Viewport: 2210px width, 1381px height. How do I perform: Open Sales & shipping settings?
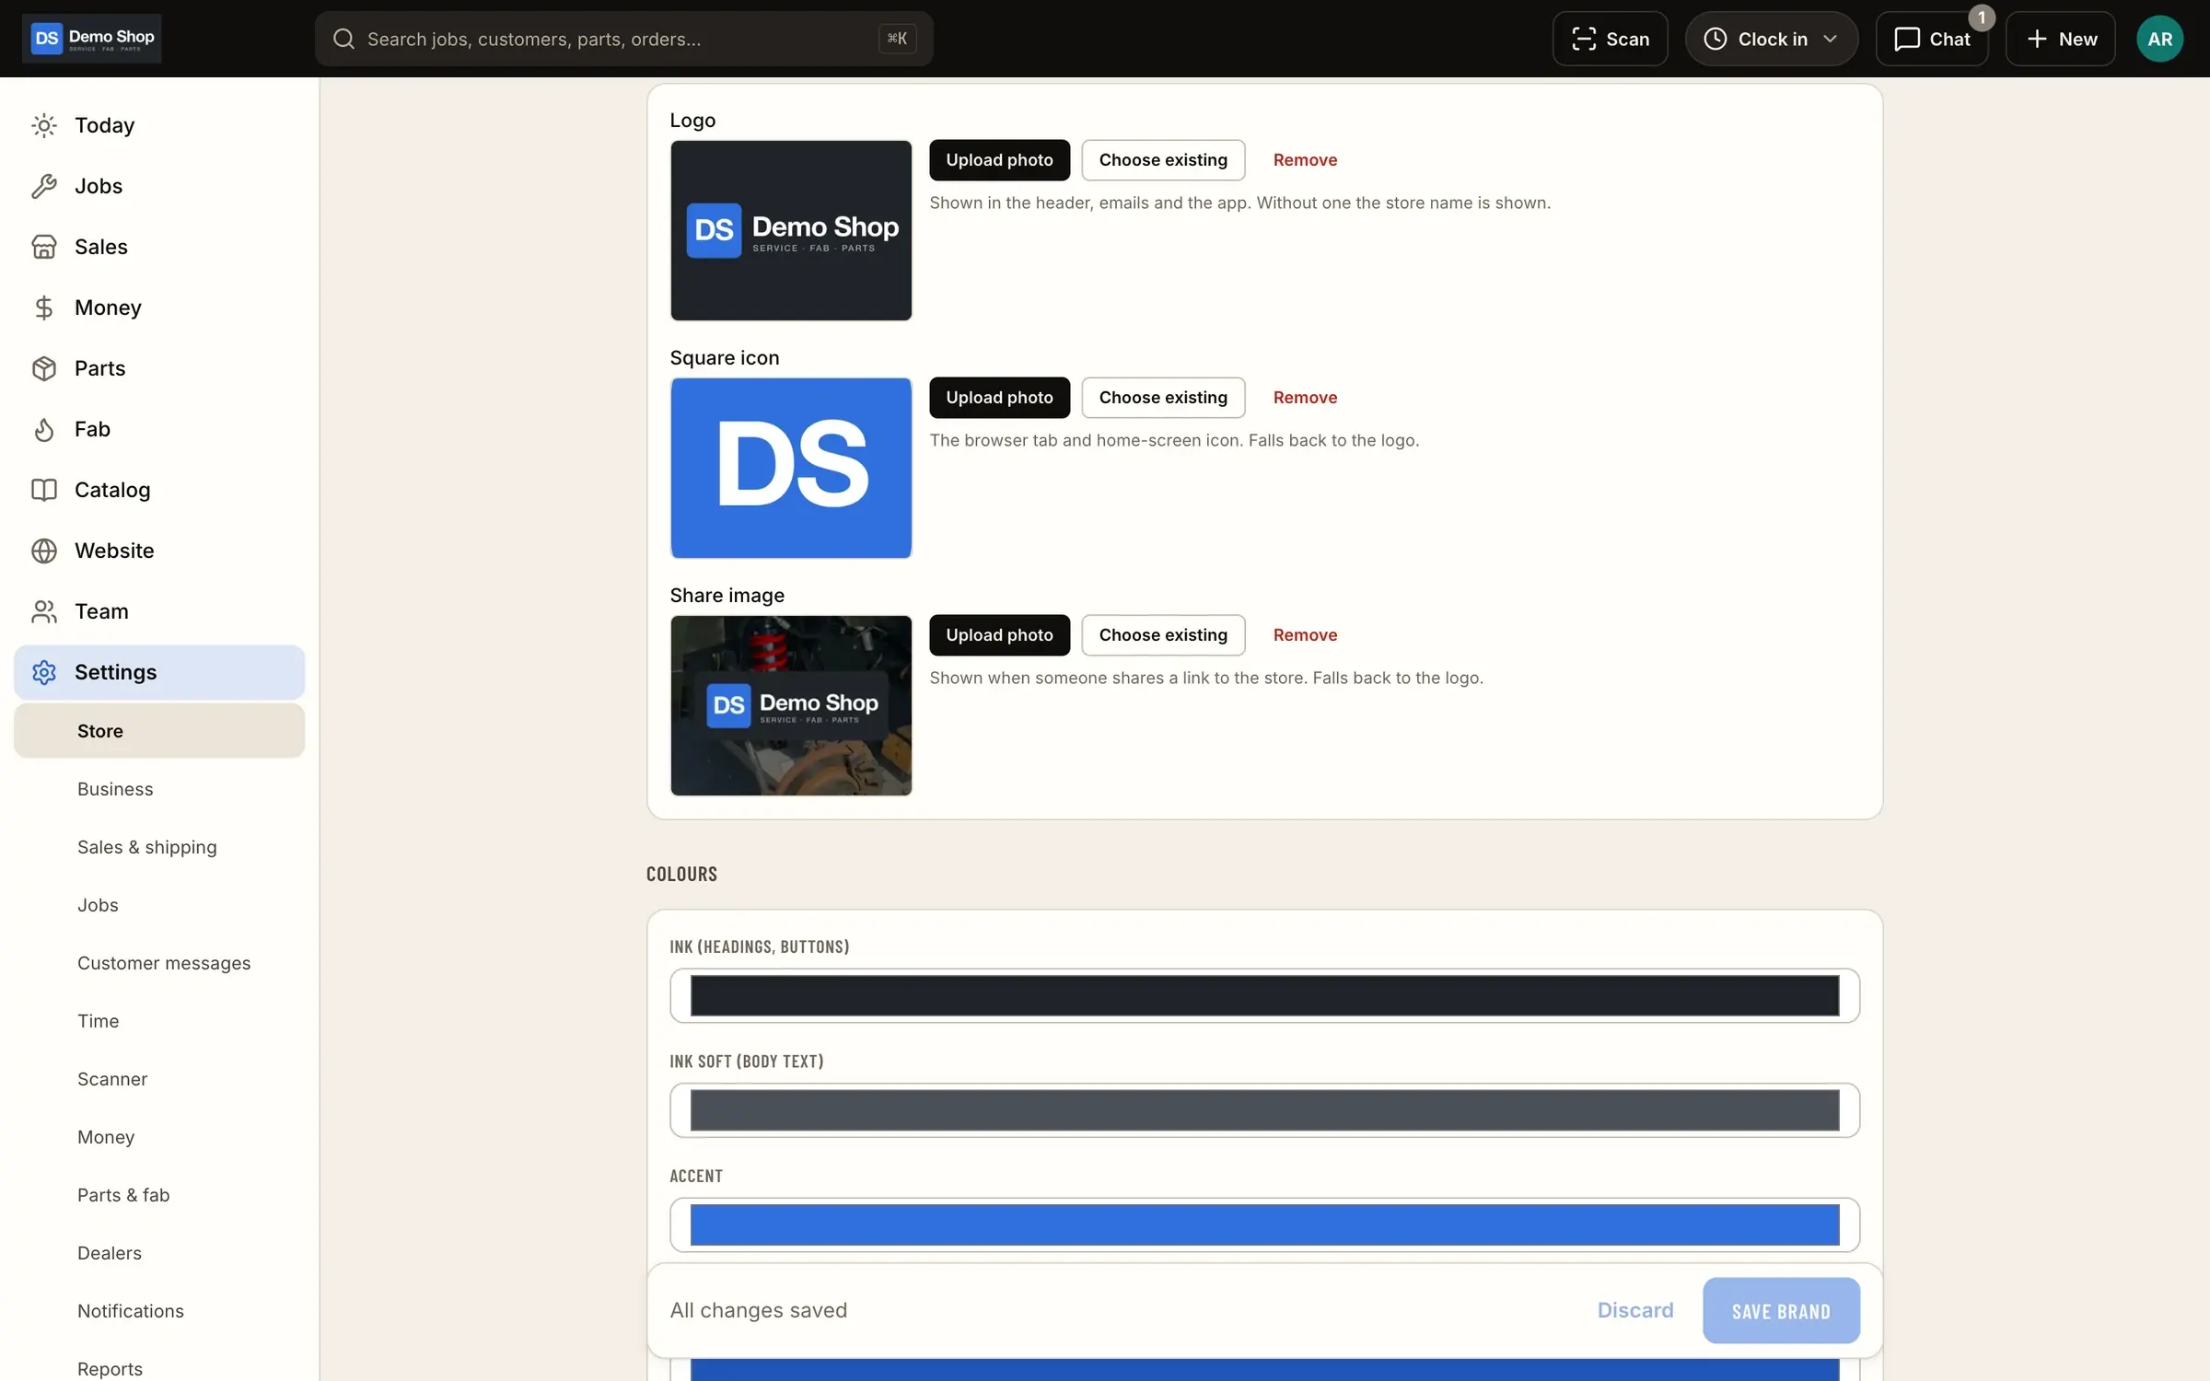tap(147, 847)
